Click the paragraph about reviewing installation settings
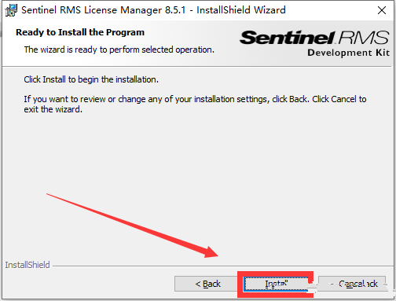Image resolution: width=396 pixels, height=301 pixels. [x=195, y=104]
